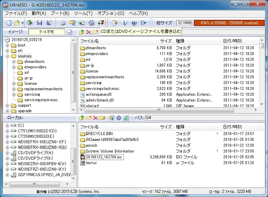Click the 総サイズ field showing 3219MB

point(184,23)
